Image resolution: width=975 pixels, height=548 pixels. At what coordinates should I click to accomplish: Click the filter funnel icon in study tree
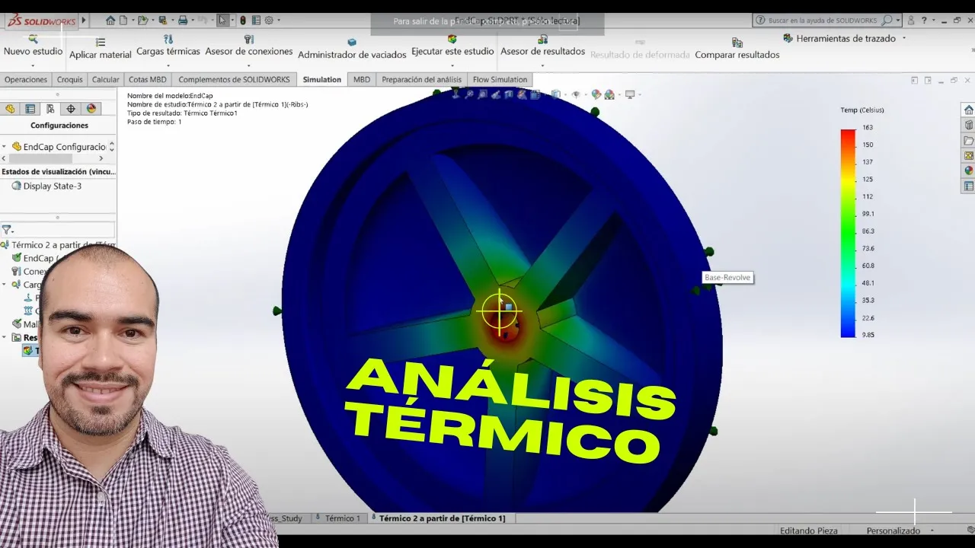point(6,229)
